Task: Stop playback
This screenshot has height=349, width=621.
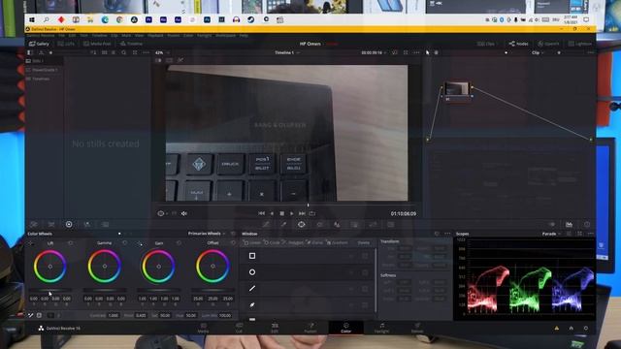Action: tap(282, 213)
